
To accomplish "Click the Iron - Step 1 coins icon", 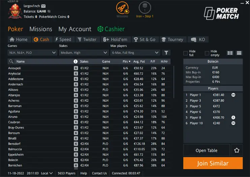I will [x=145, y=7].
